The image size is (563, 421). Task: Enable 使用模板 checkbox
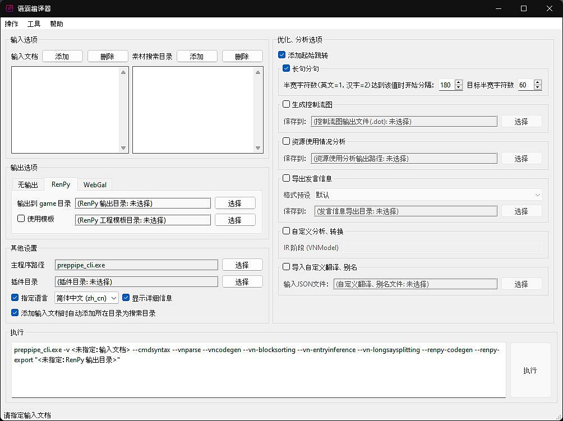point(21,219)
